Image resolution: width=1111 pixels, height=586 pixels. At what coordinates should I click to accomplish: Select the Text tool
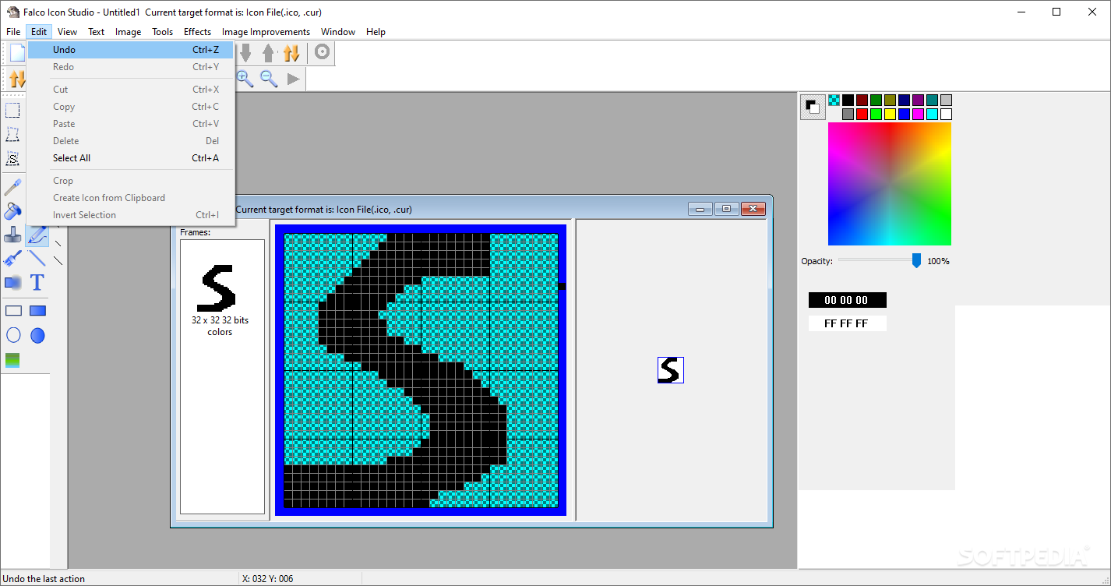37,282
